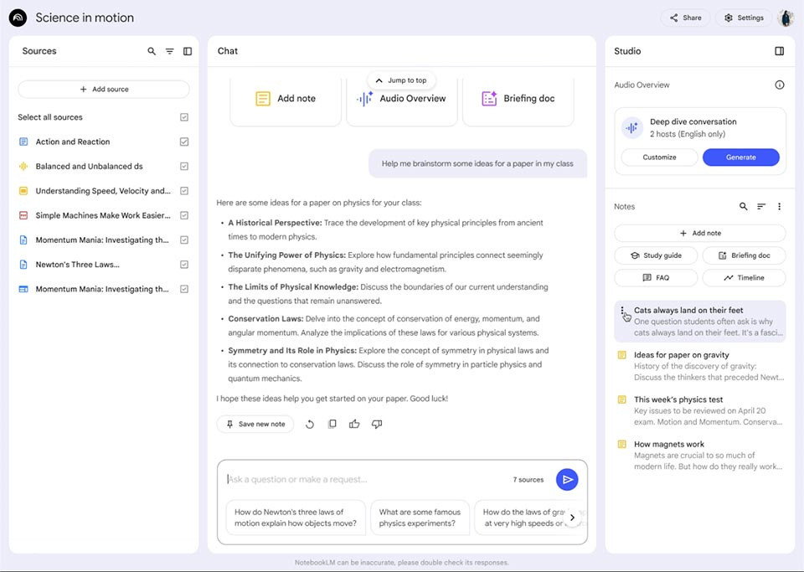Screen dimensions: 804x572
Task: Create a Study guide note
Action: pos(656,255)
